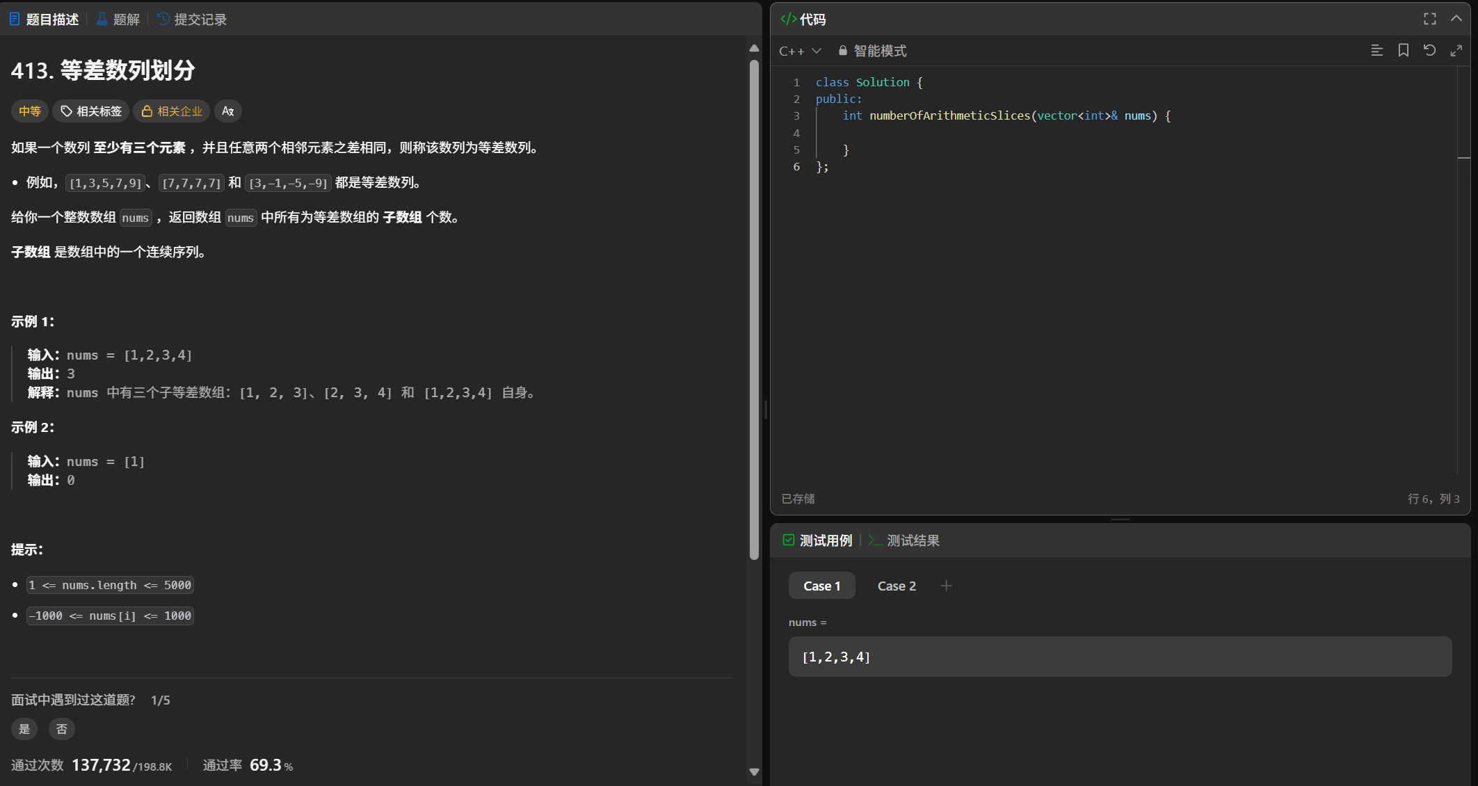Expand the editor with diagonal arrows icon
This screenshot has width=1478, height=786.
pos(1456,50)
